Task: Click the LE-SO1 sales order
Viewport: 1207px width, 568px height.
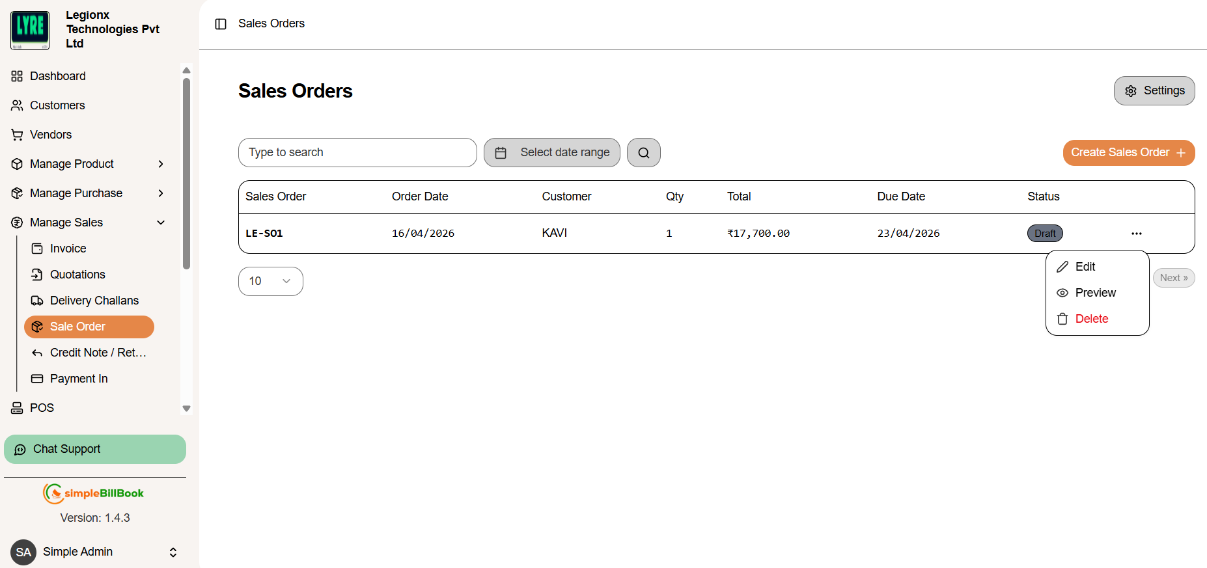Action: coord(264,233)
